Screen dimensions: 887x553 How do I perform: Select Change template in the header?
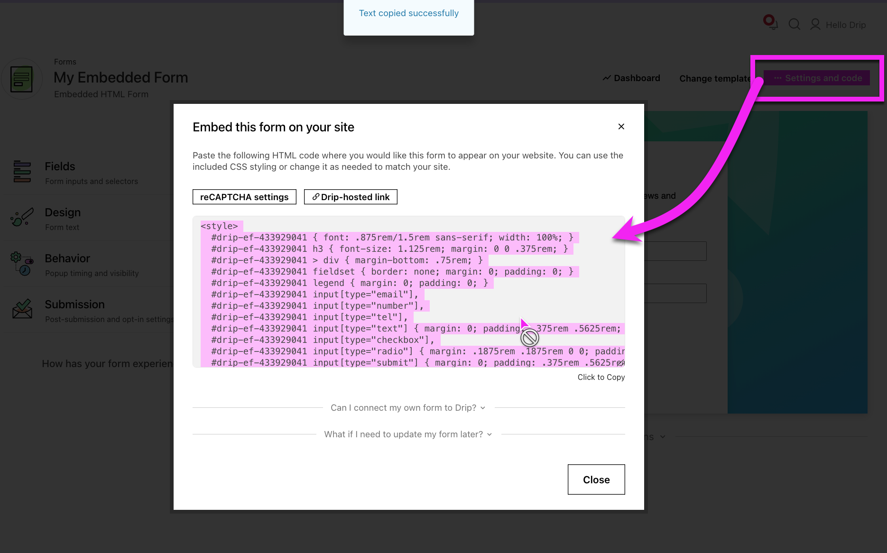(x=714, y=79)
